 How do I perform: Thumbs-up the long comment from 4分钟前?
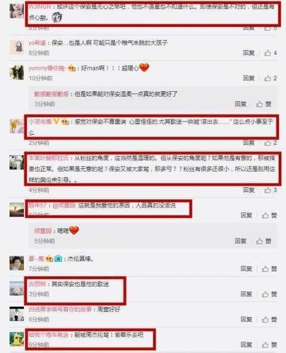tap(271, 190)
